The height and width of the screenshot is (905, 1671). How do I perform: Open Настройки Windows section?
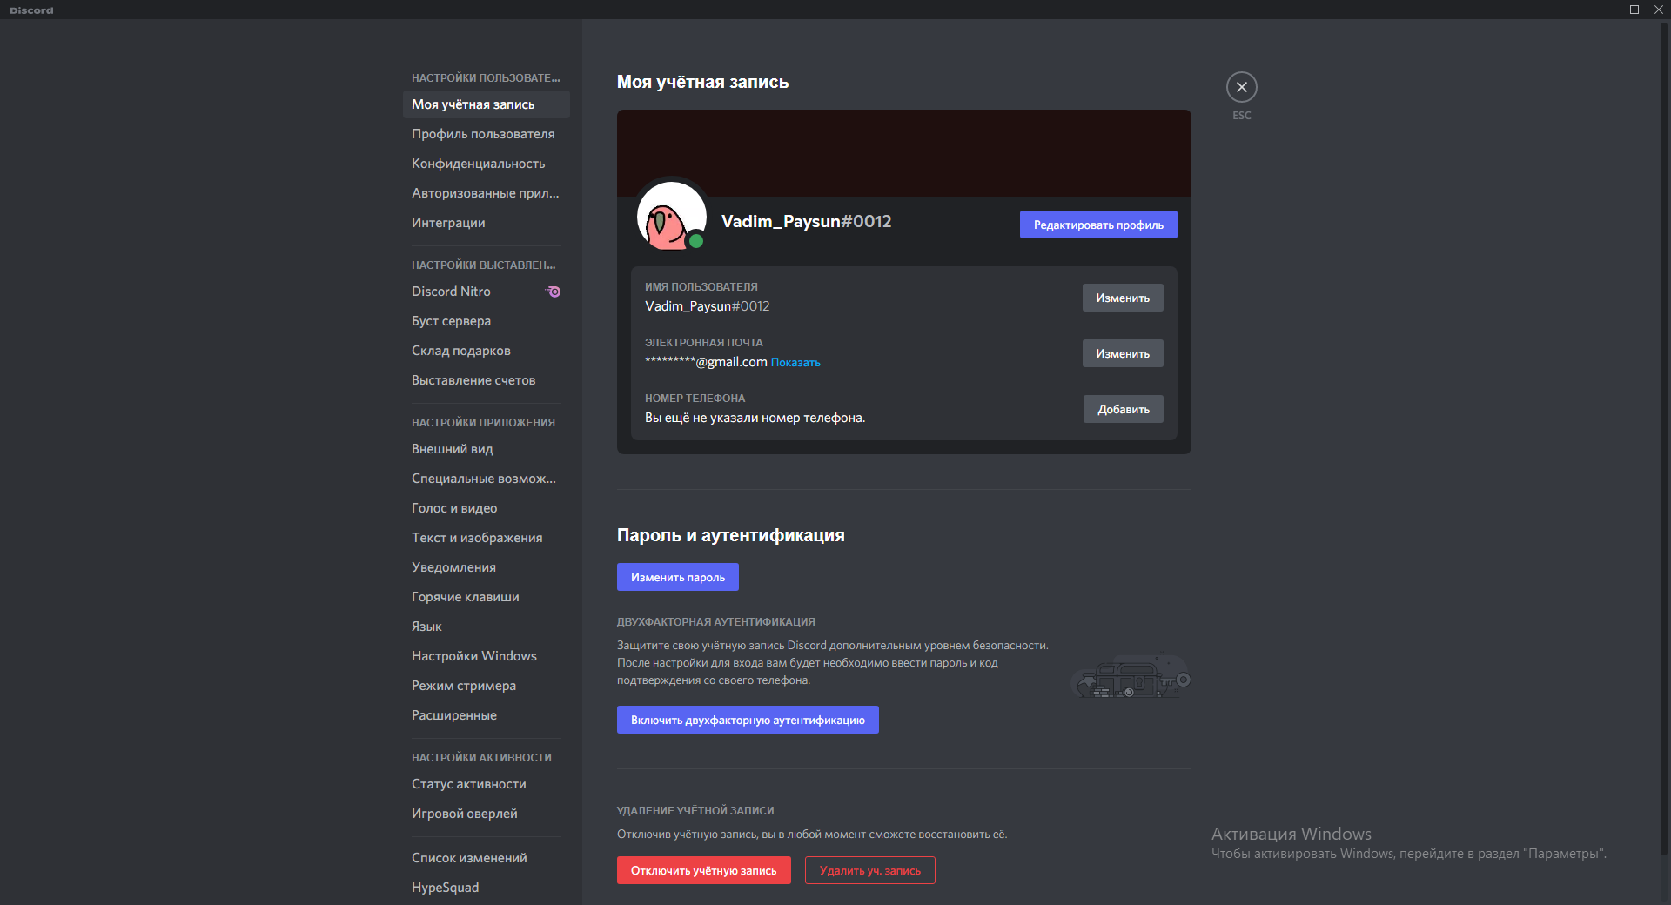click(486, 656)
